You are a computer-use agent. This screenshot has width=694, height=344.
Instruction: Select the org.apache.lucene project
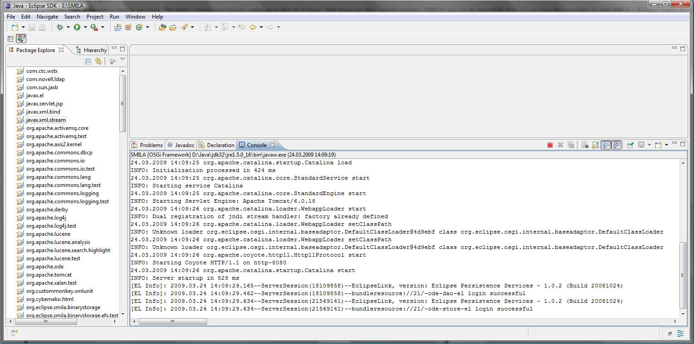(x=48, y=234)
